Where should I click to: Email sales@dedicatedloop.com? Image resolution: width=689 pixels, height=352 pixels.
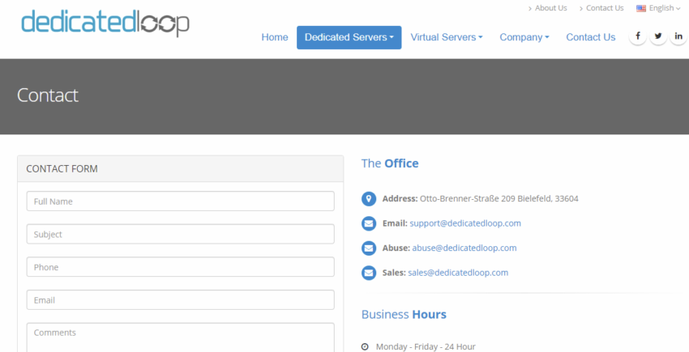tap(458, 273)
